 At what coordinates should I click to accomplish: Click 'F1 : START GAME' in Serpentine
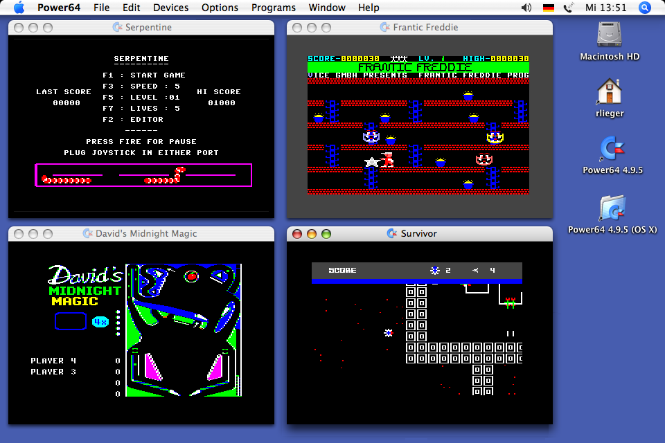(x=144, y=75)
